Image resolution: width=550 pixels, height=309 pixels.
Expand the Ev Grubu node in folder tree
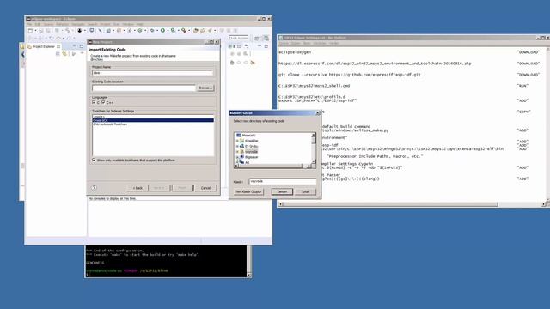click(237, 146)
